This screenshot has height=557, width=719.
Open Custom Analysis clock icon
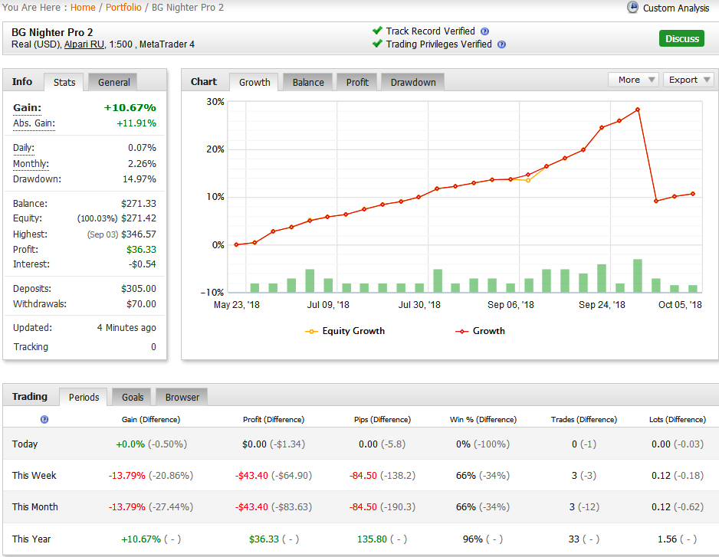(632, 8)
